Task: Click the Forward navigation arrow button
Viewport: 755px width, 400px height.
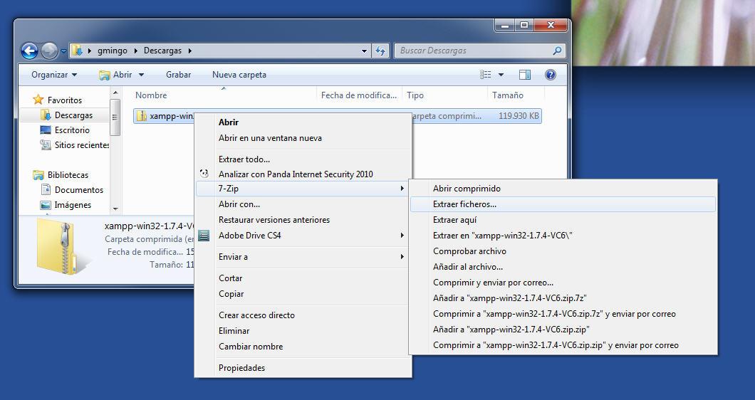Action: pyautogui.click(x=49, y=51)
